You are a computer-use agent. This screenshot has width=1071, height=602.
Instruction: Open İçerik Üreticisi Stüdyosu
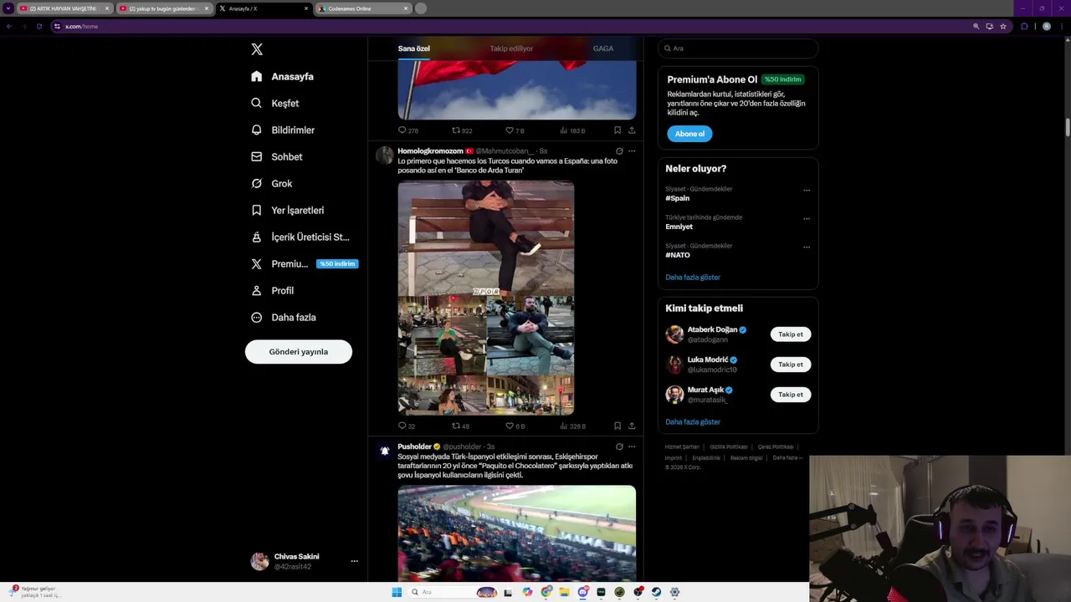click(300, 237)
